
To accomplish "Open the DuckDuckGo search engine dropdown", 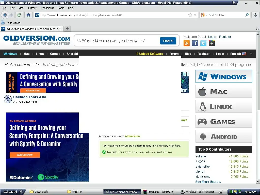I will [204, 15].
